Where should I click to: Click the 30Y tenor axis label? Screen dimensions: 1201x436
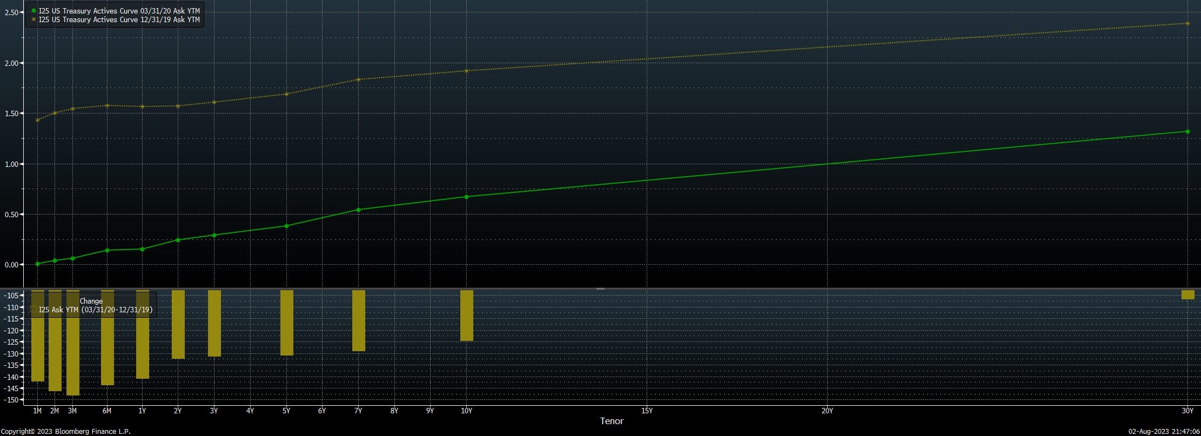coord(1187,411)
